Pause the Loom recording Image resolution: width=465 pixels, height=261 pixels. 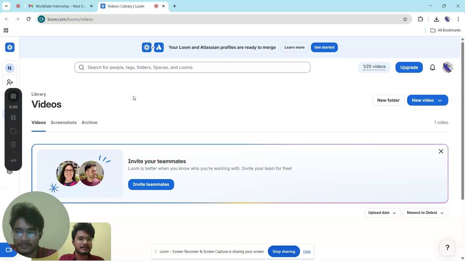13,118
